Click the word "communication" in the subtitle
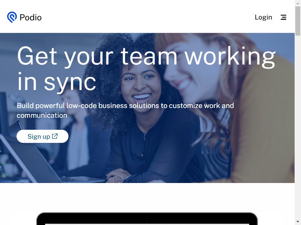The width and height of the screenshot is (301, 225). (42, 115)
